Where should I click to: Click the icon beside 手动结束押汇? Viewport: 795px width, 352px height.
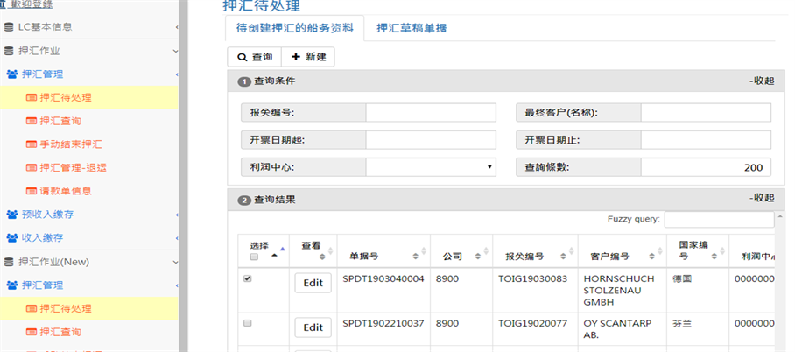[32, 144]
